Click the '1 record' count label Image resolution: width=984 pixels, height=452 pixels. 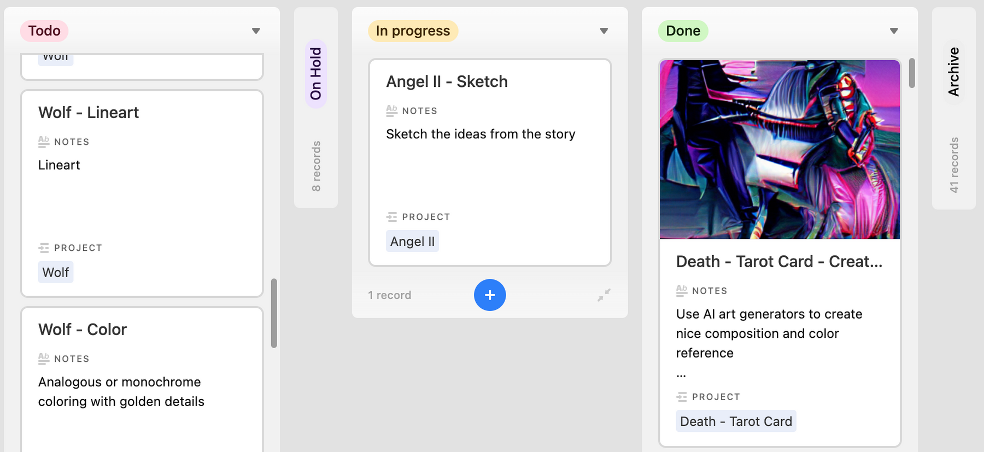coord(390,295)
